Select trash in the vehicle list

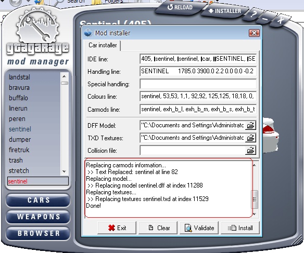point(16,161)
